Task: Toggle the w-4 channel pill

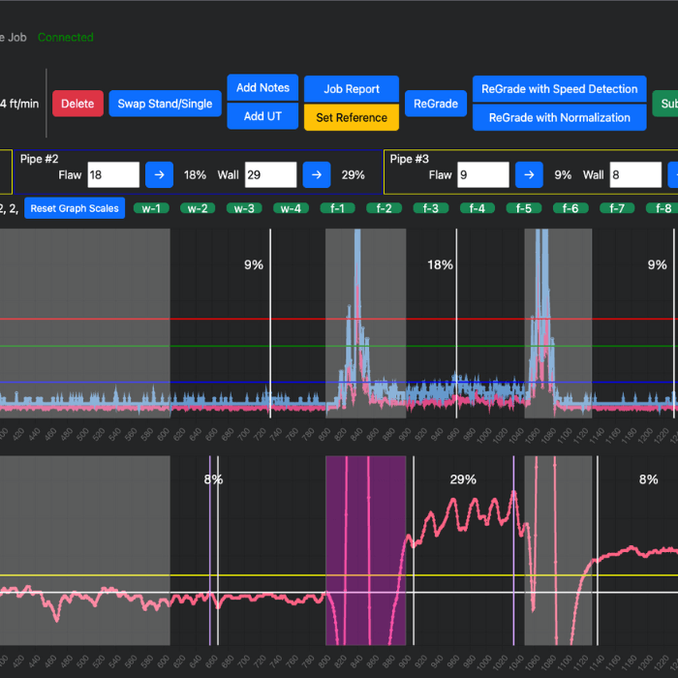Action: (291, 208)
